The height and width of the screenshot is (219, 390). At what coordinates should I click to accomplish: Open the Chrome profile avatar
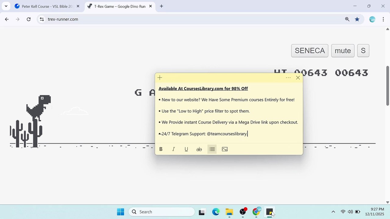tap(372, 19)
